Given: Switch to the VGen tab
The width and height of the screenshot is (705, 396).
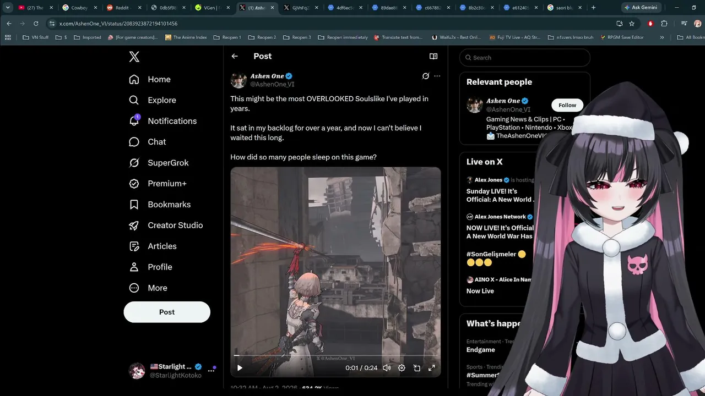Looking at the screenshot, I should (212, 8).
